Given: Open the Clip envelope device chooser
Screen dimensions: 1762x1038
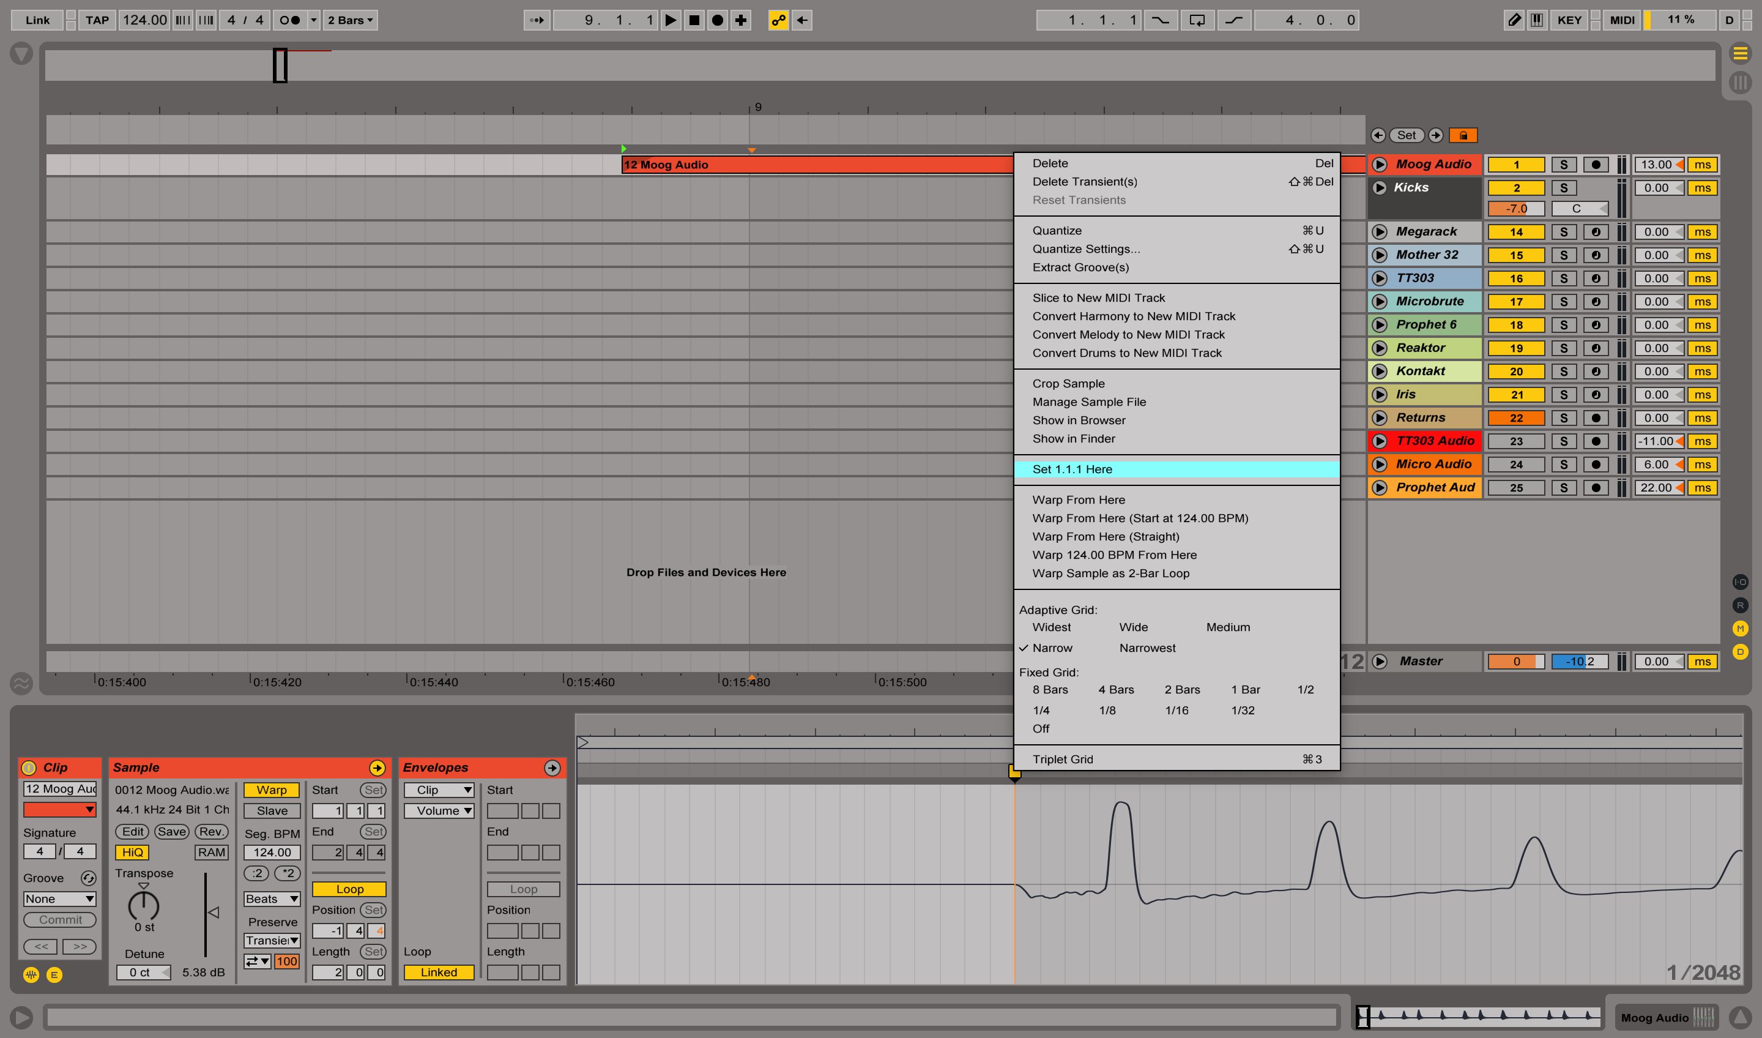Looking at the screenshot, I should coord(439,790).
